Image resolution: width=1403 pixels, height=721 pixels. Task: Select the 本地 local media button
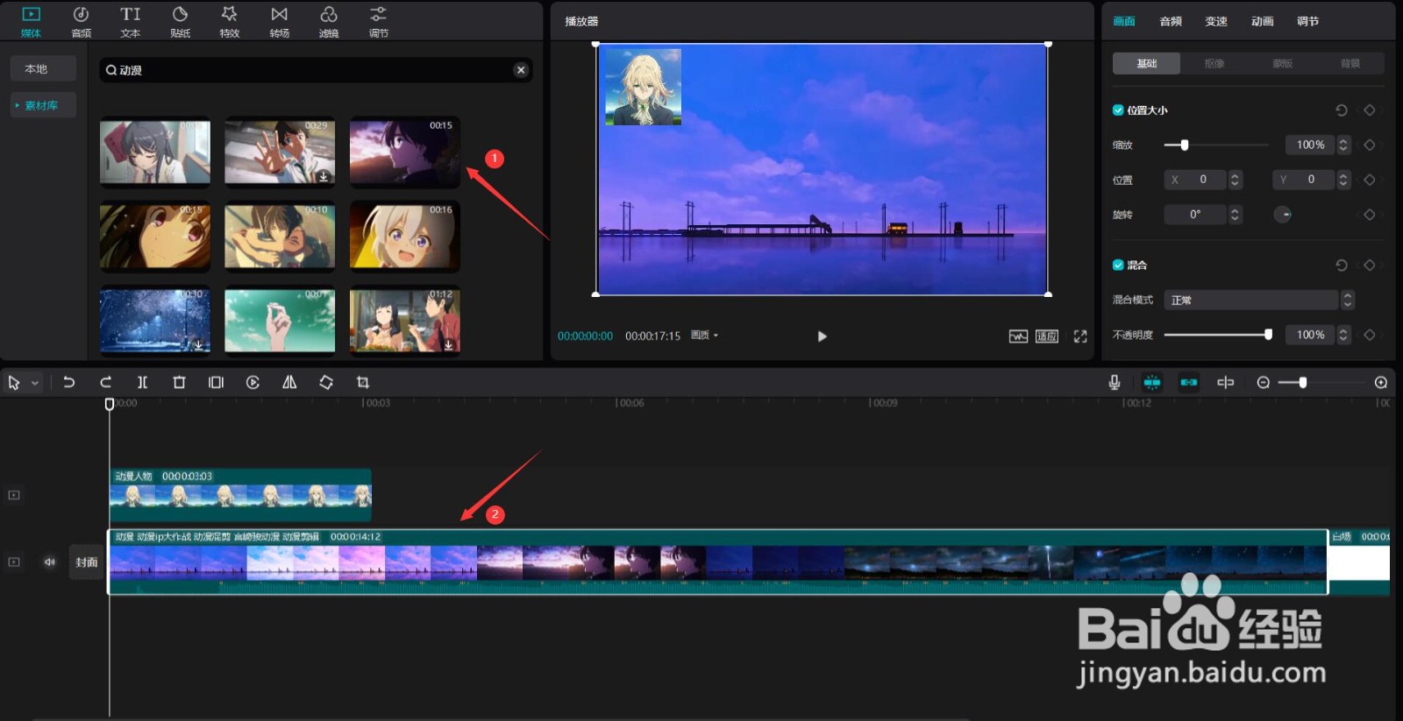click(x=43, y=68)
